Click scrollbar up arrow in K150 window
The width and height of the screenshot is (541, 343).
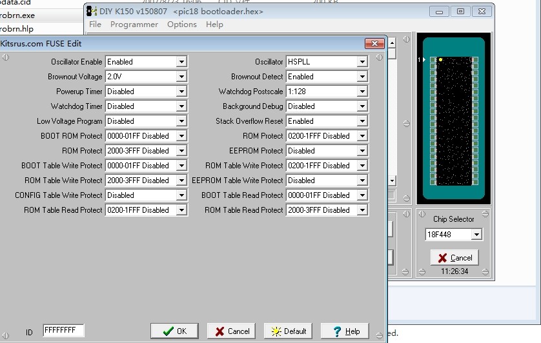(x=392, y=43)
